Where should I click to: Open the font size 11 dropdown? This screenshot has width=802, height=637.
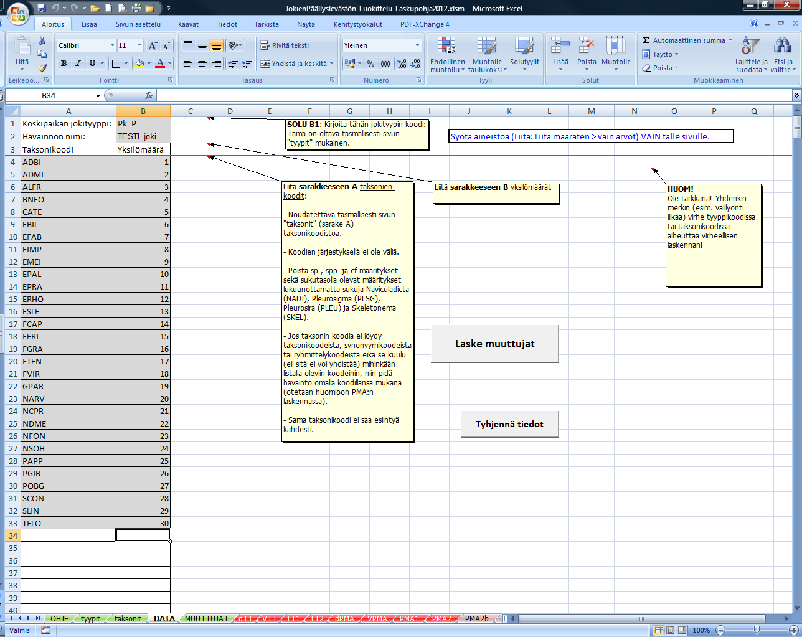(139, 45)
